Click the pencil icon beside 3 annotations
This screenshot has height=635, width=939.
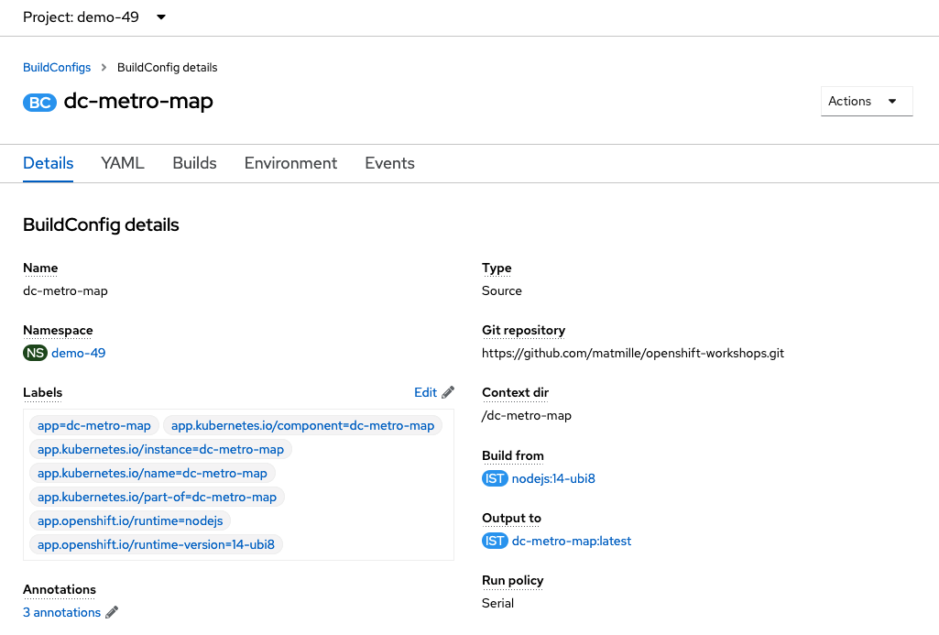pyautogui.click(x=112, y=612)
